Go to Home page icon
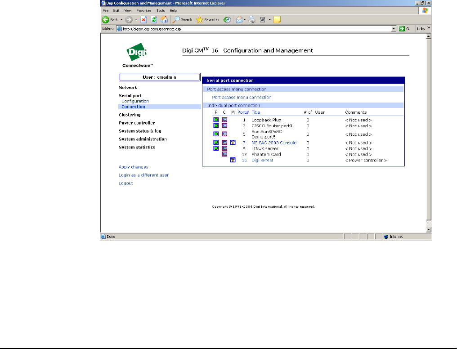This screenshot has height=349, width=457. click(x=164, y=20)
